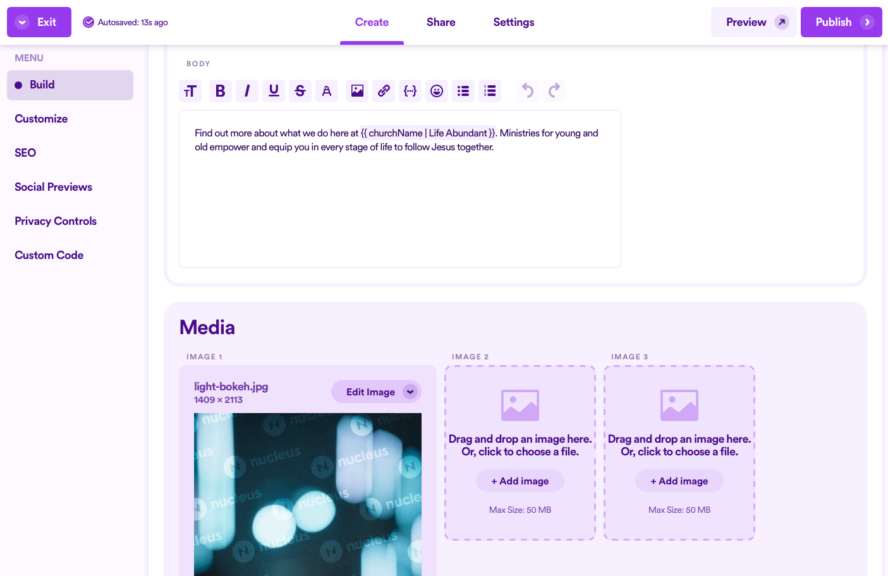The image size is (888, 576).
Task: Click Edit Image for light-bokeh.jpg
Action: click(376, 392)
